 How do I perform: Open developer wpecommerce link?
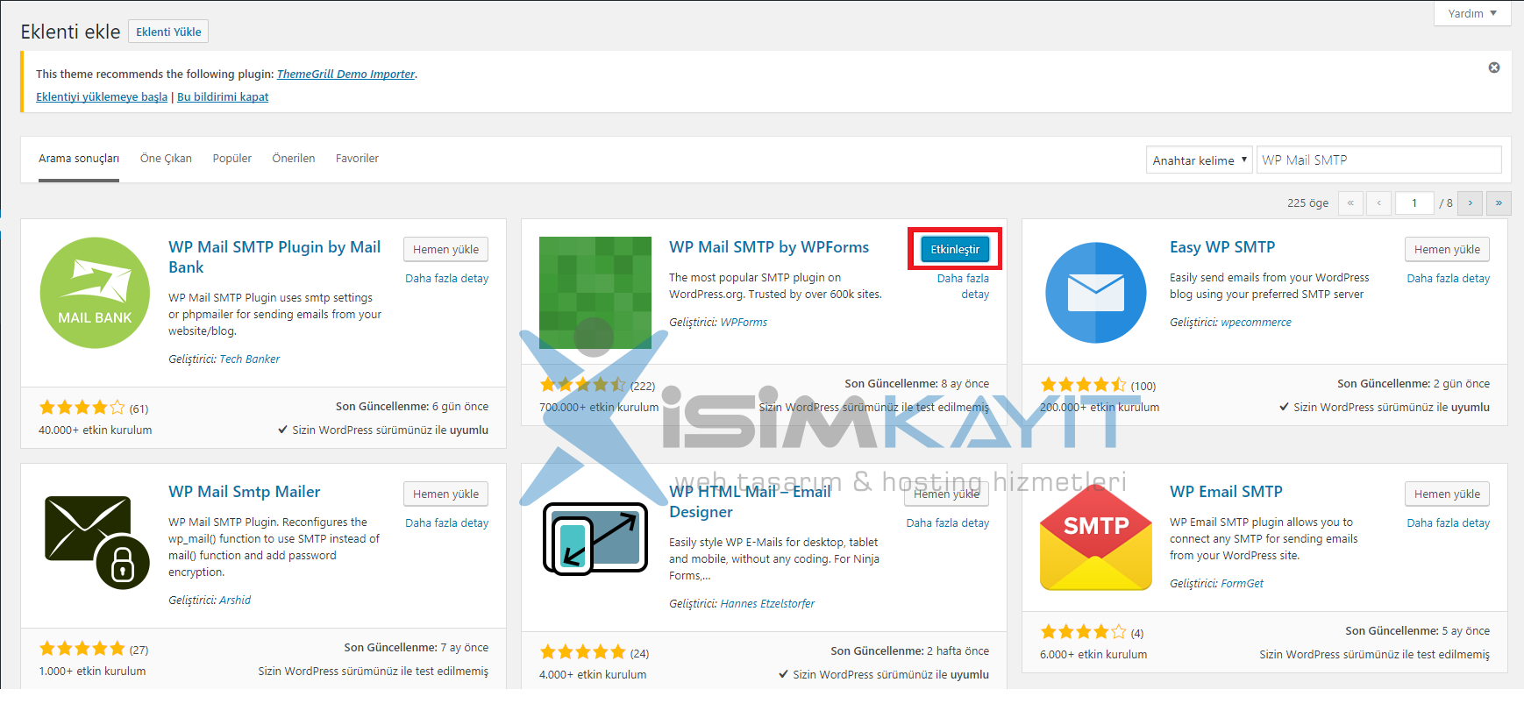coord(1256,322)
